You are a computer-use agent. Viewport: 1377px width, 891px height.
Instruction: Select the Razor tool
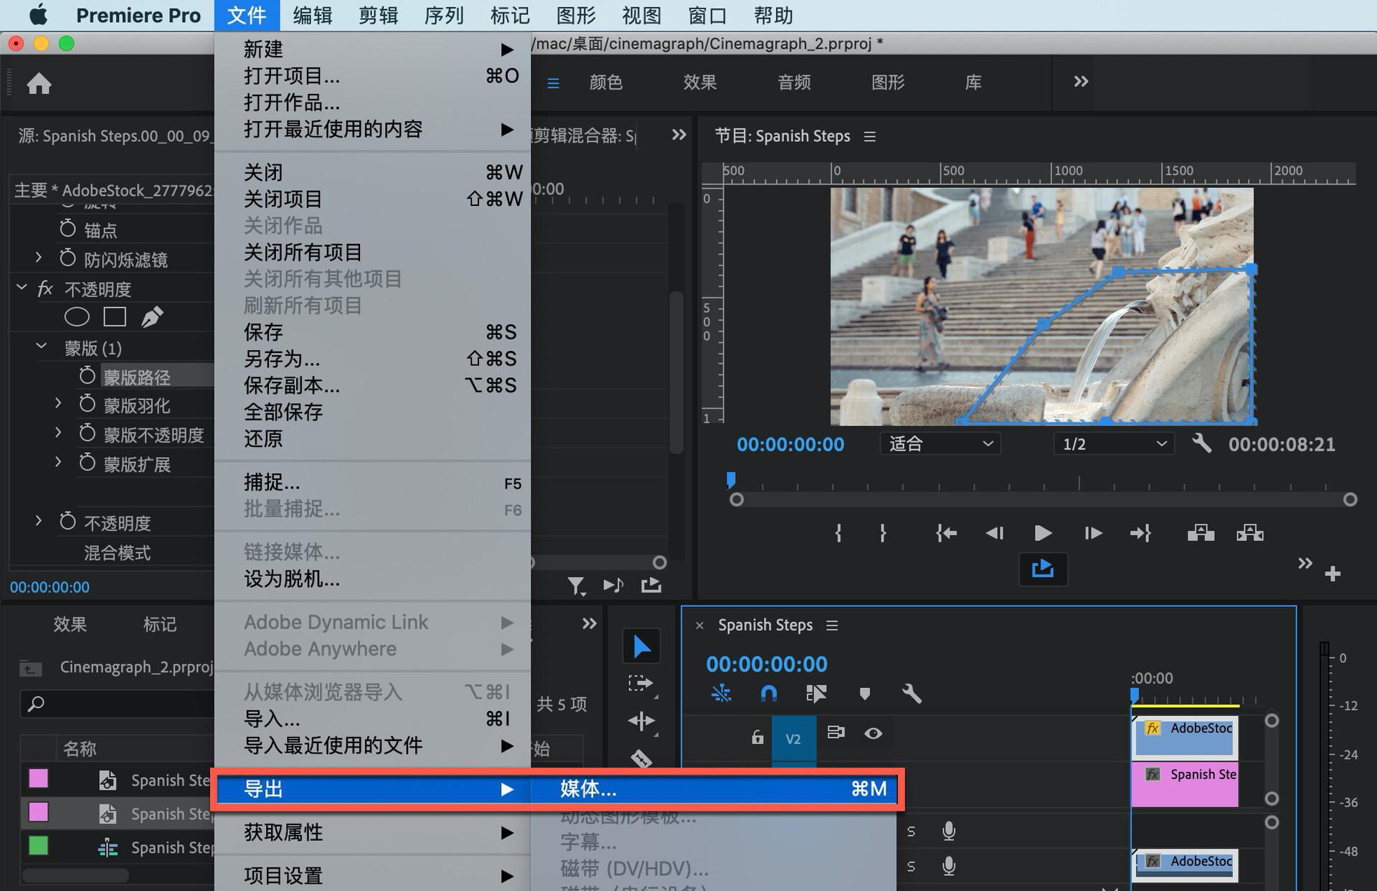click(x=641, y=757)
